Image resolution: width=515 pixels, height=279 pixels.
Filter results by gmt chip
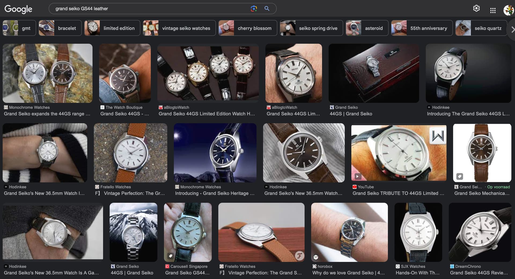click(19, 28)
